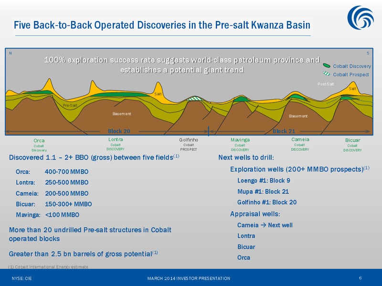
Task: Click 'Orca' under Appraisal wells
Action: click(x=244, y=257)
